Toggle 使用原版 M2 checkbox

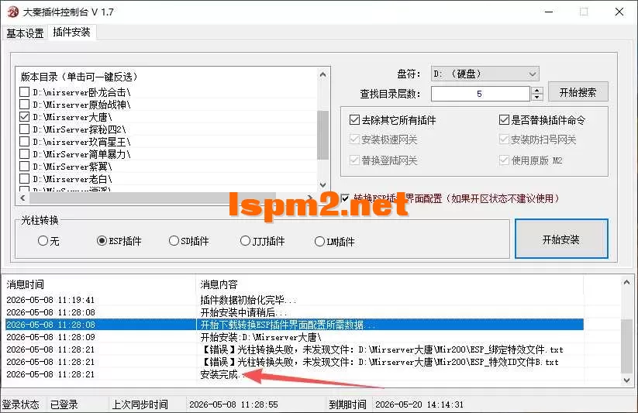tap(504, 160)
